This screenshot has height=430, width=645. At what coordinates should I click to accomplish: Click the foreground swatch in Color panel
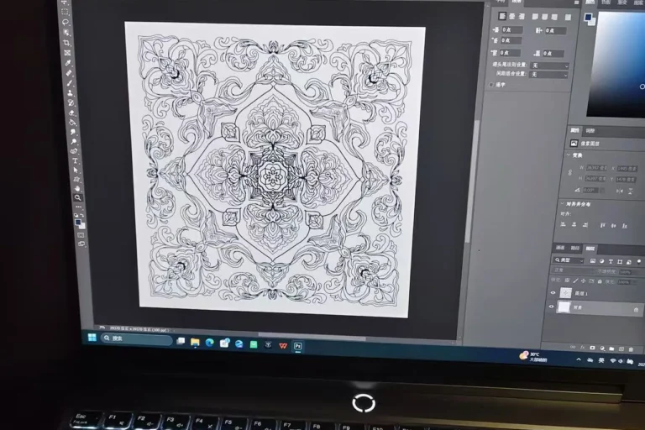coord(588,17)
